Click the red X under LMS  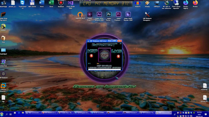118,56
